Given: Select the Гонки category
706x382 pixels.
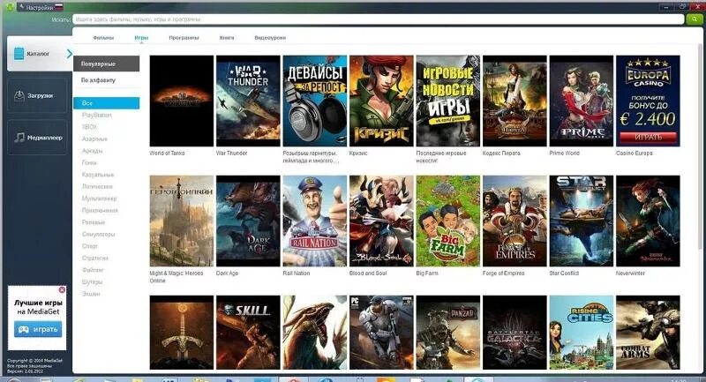Looking at the screenshot, I should click(x=89, y=162).
